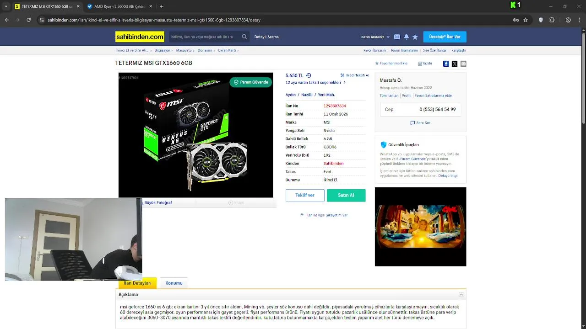Viewport: 586px width, 329px height.
Task: Open Favori Aramalarım menu
Action: point(404,50)
